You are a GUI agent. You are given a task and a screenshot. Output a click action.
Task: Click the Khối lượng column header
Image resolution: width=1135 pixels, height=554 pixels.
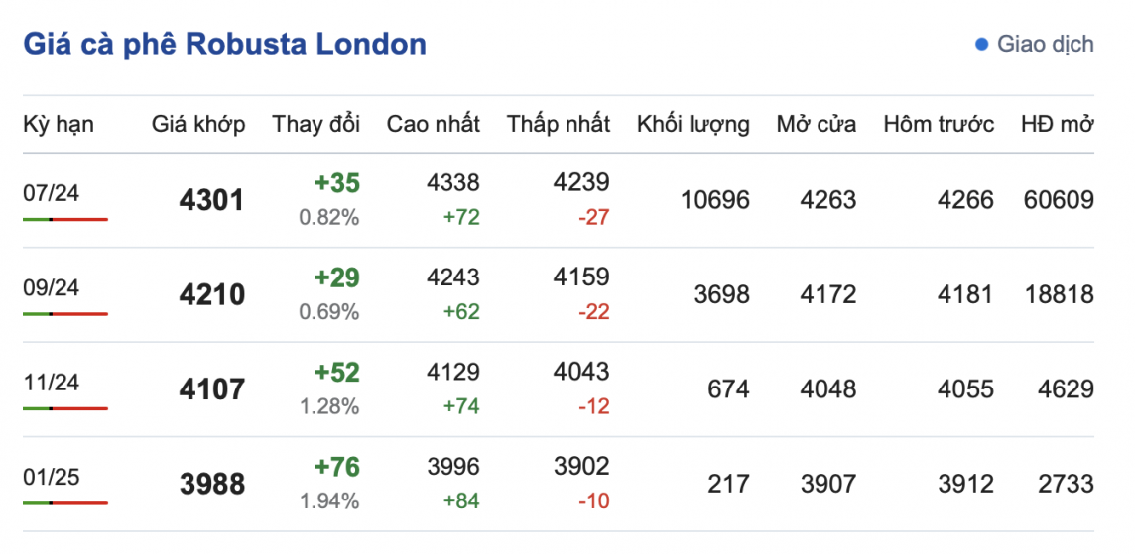[694, 124]
